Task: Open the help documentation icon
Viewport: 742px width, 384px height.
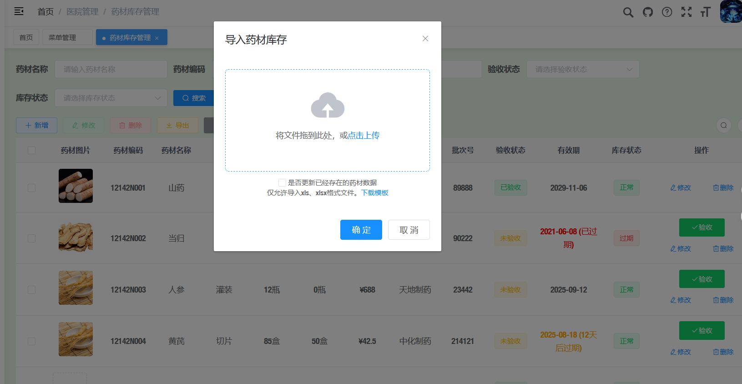Action: point(666,12)
